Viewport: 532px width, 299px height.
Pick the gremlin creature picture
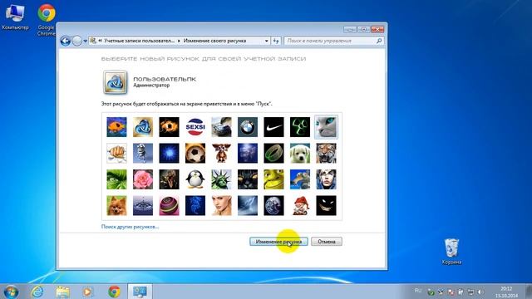click(221, 153)
